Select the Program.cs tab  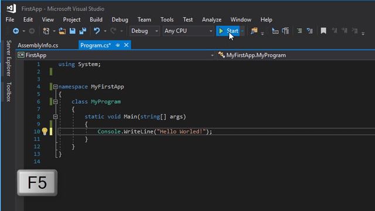point(96,45)
